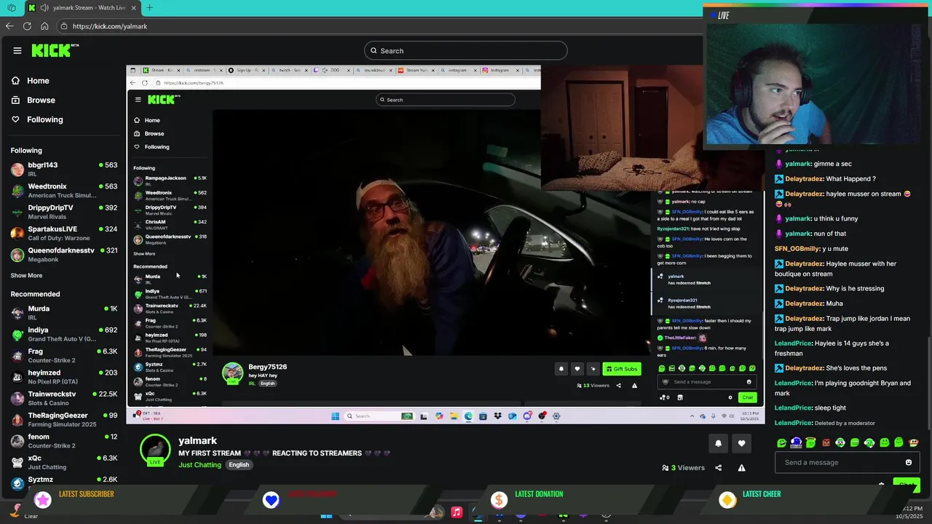Image resolution: width=932 pixels, height=524 pixels.
Task: Reload the page with the refresh icon
Action: [x=27, y=26]
